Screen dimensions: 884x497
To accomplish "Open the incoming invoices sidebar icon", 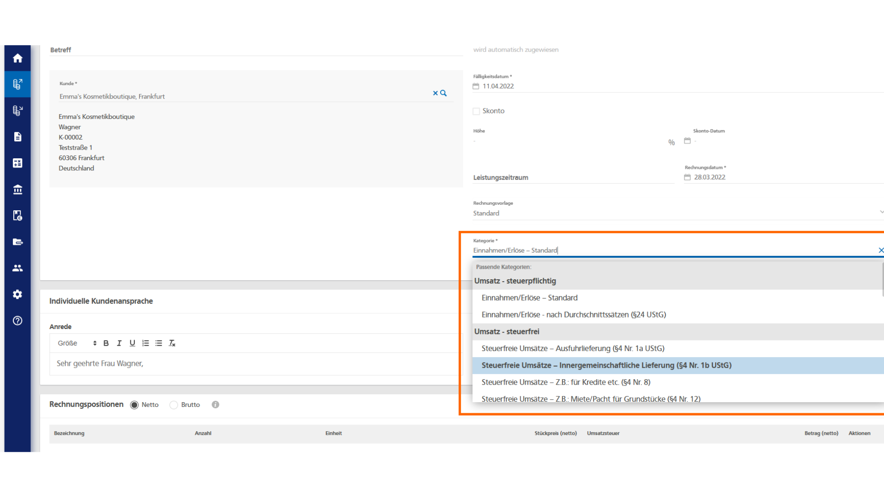I will 17,110.
